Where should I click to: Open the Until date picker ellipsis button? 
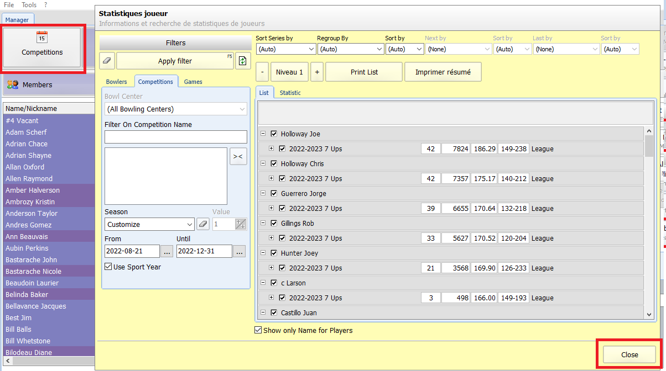239,251
